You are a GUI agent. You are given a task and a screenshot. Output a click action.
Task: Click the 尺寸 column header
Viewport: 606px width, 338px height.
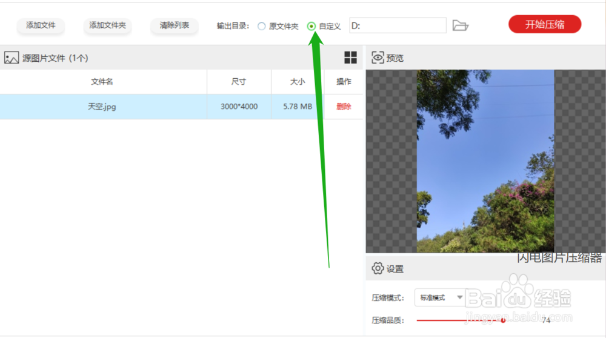pyautogui.click(x=239, y=82)
